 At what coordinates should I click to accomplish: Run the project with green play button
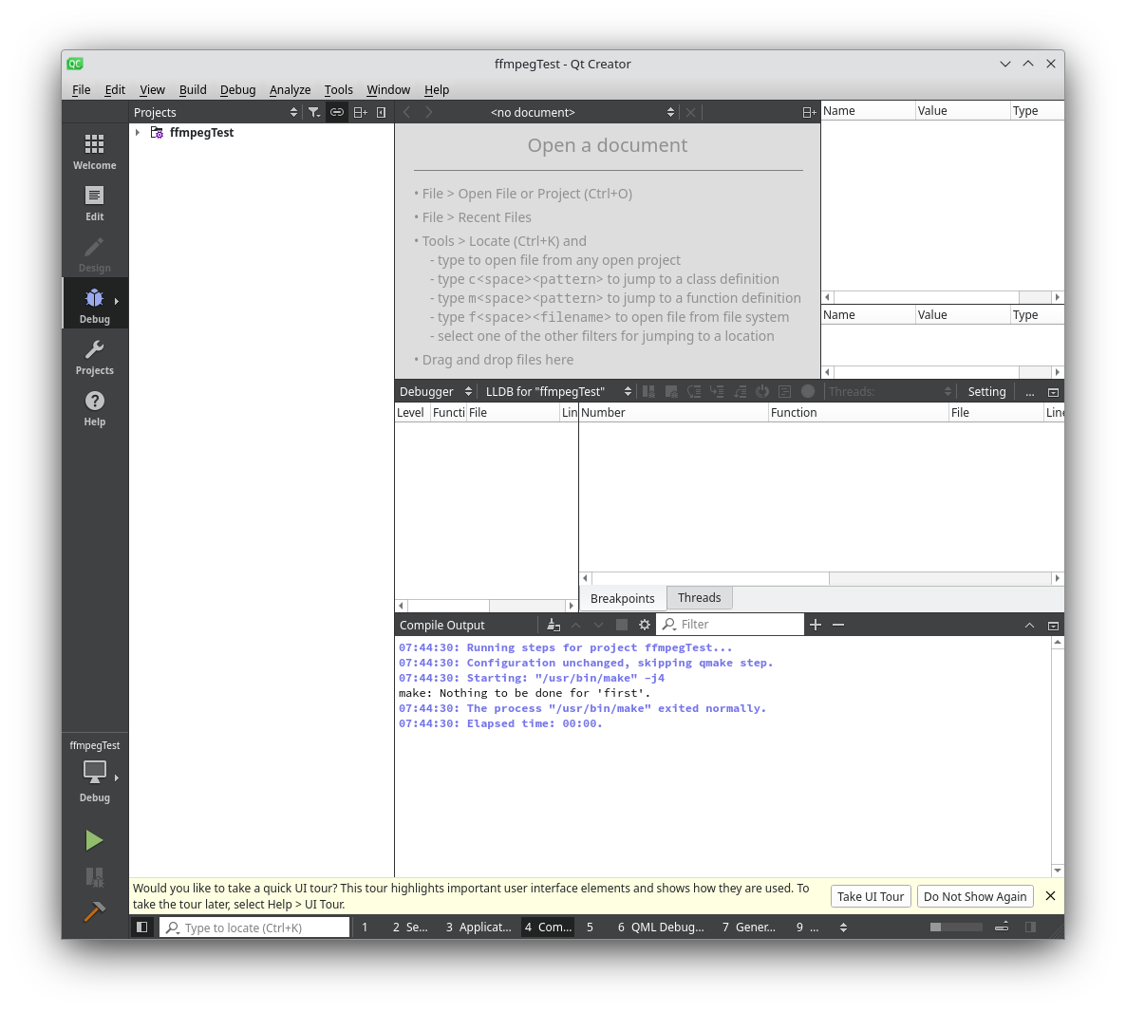(x=94, y=839)
